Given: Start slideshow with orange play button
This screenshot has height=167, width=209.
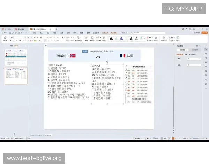Looking at the screenshot, I should 173,138.
